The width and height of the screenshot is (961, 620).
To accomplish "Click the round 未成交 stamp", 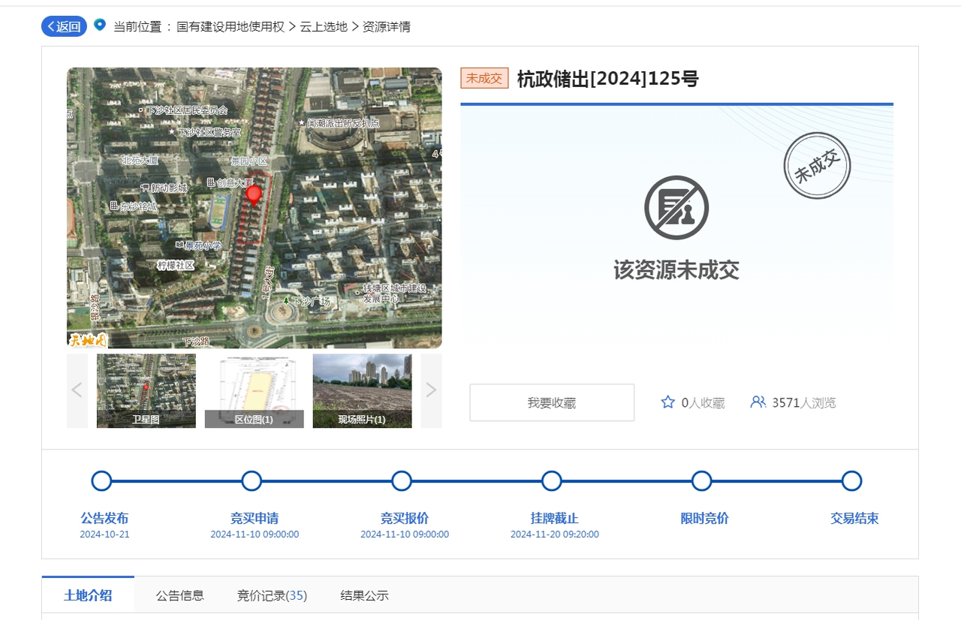I will point(817,166).
